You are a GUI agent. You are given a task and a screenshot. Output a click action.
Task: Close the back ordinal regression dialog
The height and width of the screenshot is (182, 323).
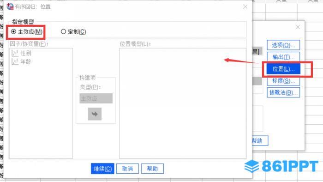298,27
